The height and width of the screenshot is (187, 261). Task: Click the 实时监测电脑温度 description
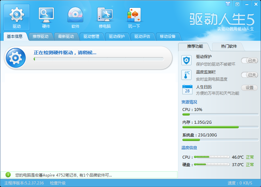pyautogui.click(x=211, y=79)
